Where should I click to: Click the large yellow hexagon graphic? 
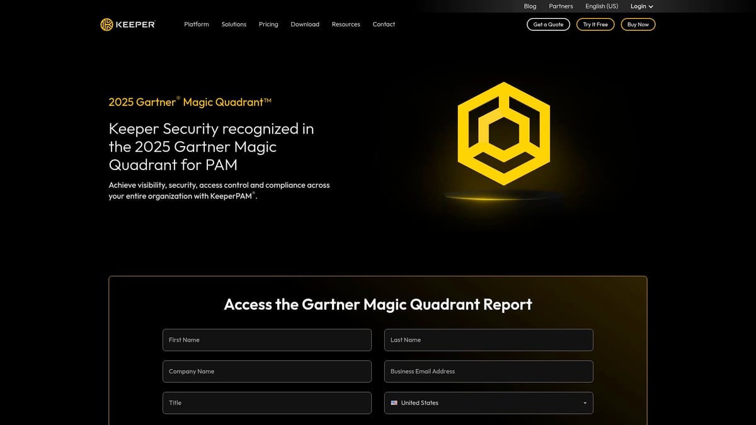[503, 133]
